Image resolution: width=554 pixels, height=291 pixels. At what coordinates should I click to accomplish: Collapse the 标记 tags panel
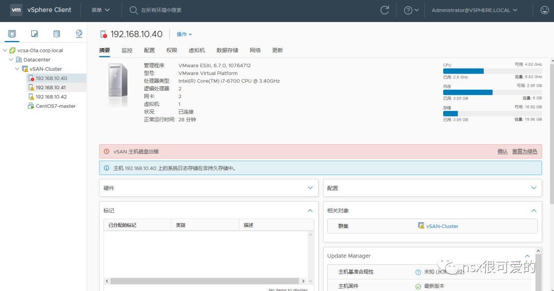pyautogui.click(x=310, y=211)
